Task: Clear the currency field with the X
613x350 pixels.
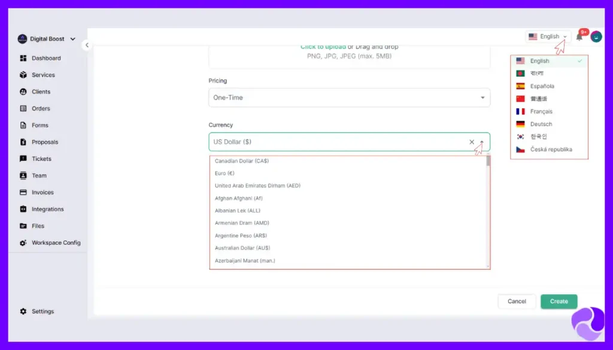Action: [x=472, y=142]
